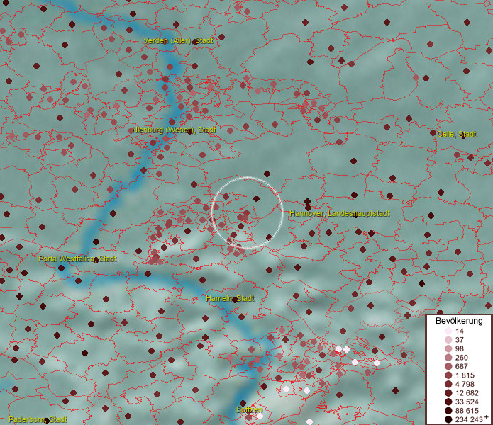Screen dimensions: 493x425
Task: Click the Hameln, Stadt label
Action: [x=230, y=298]
